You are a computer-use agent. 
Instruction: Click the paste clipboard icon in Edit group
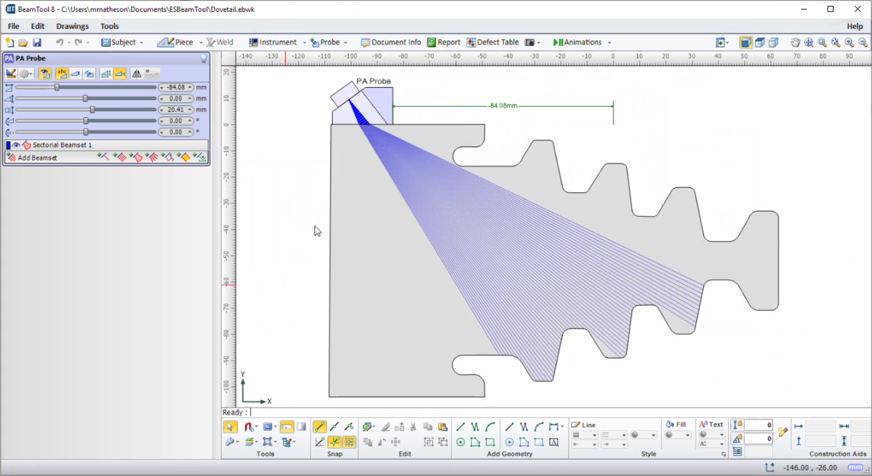442,426
